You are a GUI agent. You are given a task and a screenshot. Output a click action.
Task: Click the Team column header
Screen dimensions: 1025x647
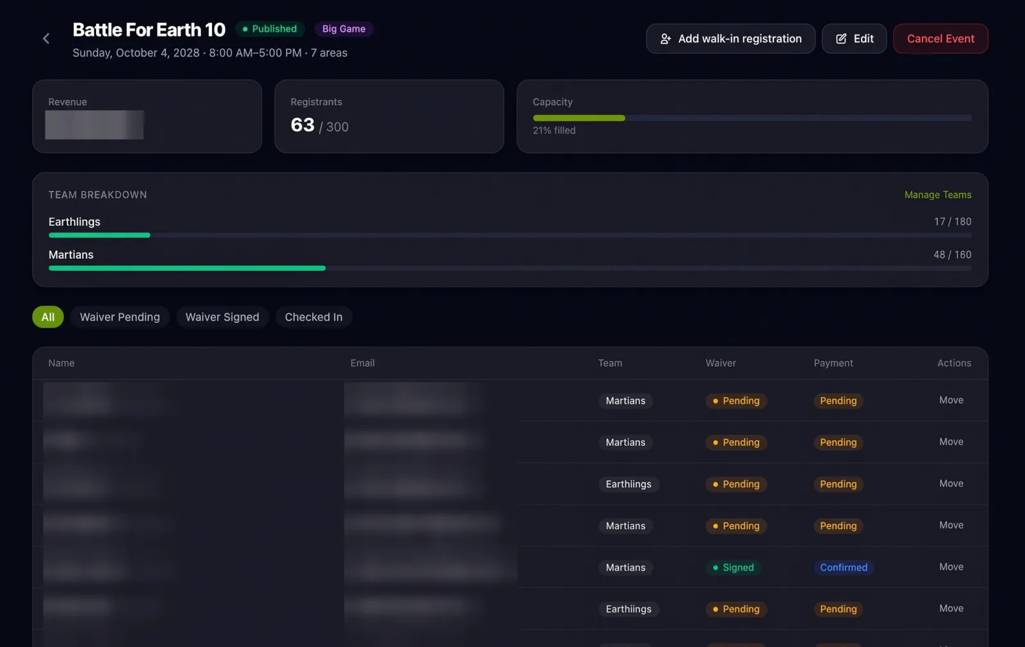pyautogui.click(x=610, y=363)
